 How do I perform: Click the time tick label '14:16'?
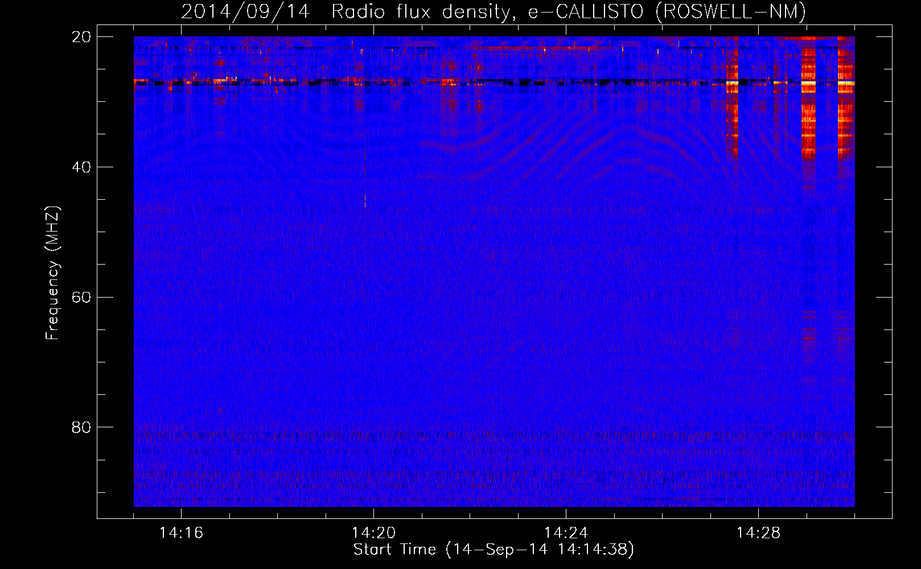pos(181,533)
